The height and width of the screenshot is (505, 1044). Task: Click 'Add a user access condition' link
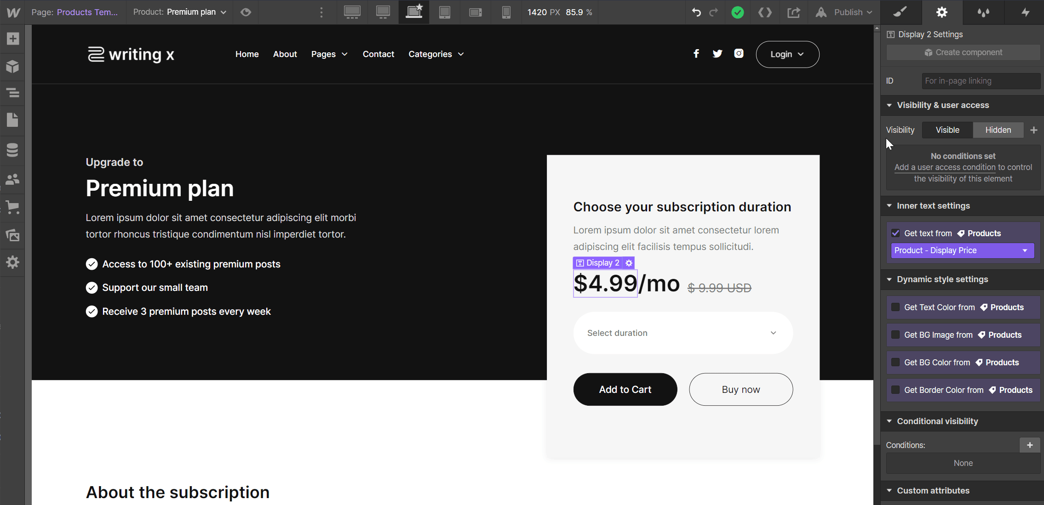(x=946, y=167)
